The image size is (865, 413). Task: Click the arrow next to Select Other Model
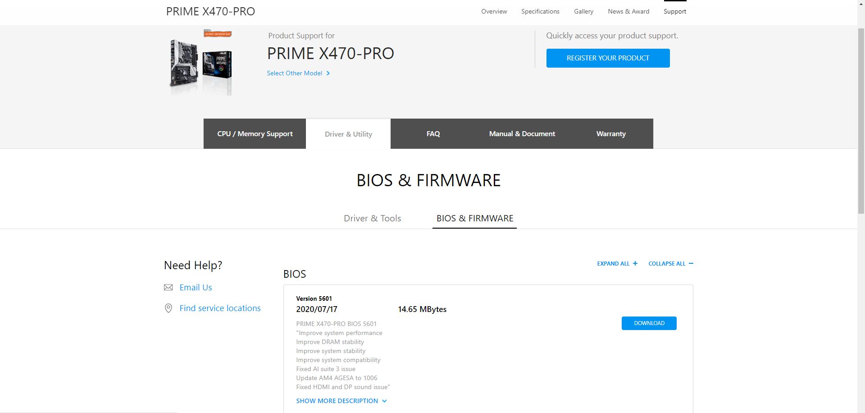point(328,73)
